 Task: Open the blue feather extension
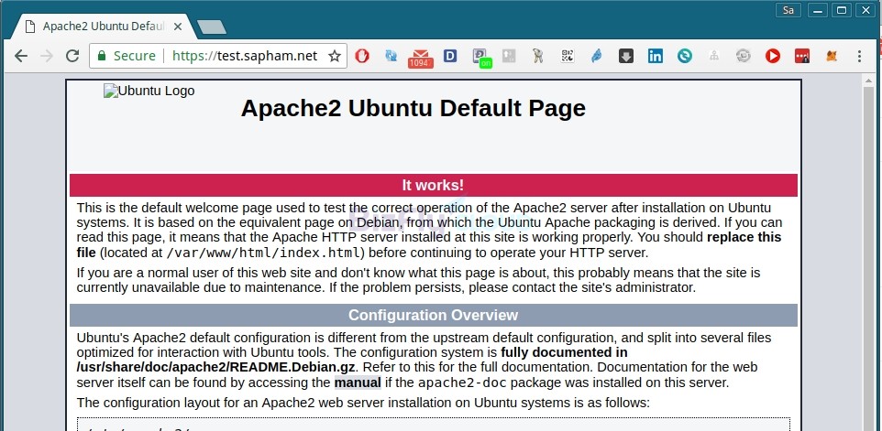597,56
